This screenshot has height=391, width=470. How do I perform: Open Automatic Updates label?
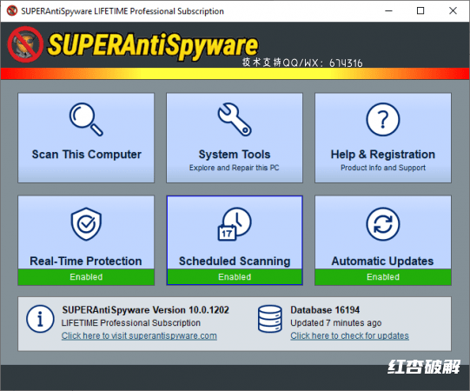click(x=382, y=261)
